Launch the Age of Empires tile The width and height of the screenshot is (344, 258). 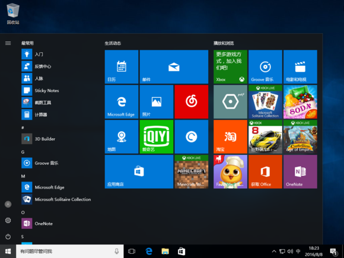coord(300,136)
